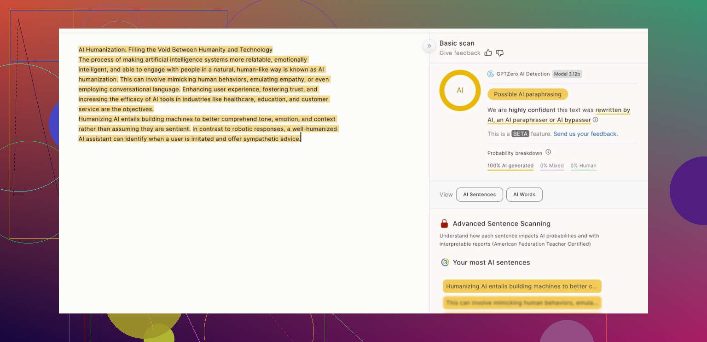Collapse the results panel with double-chevron button

(429, 46)
